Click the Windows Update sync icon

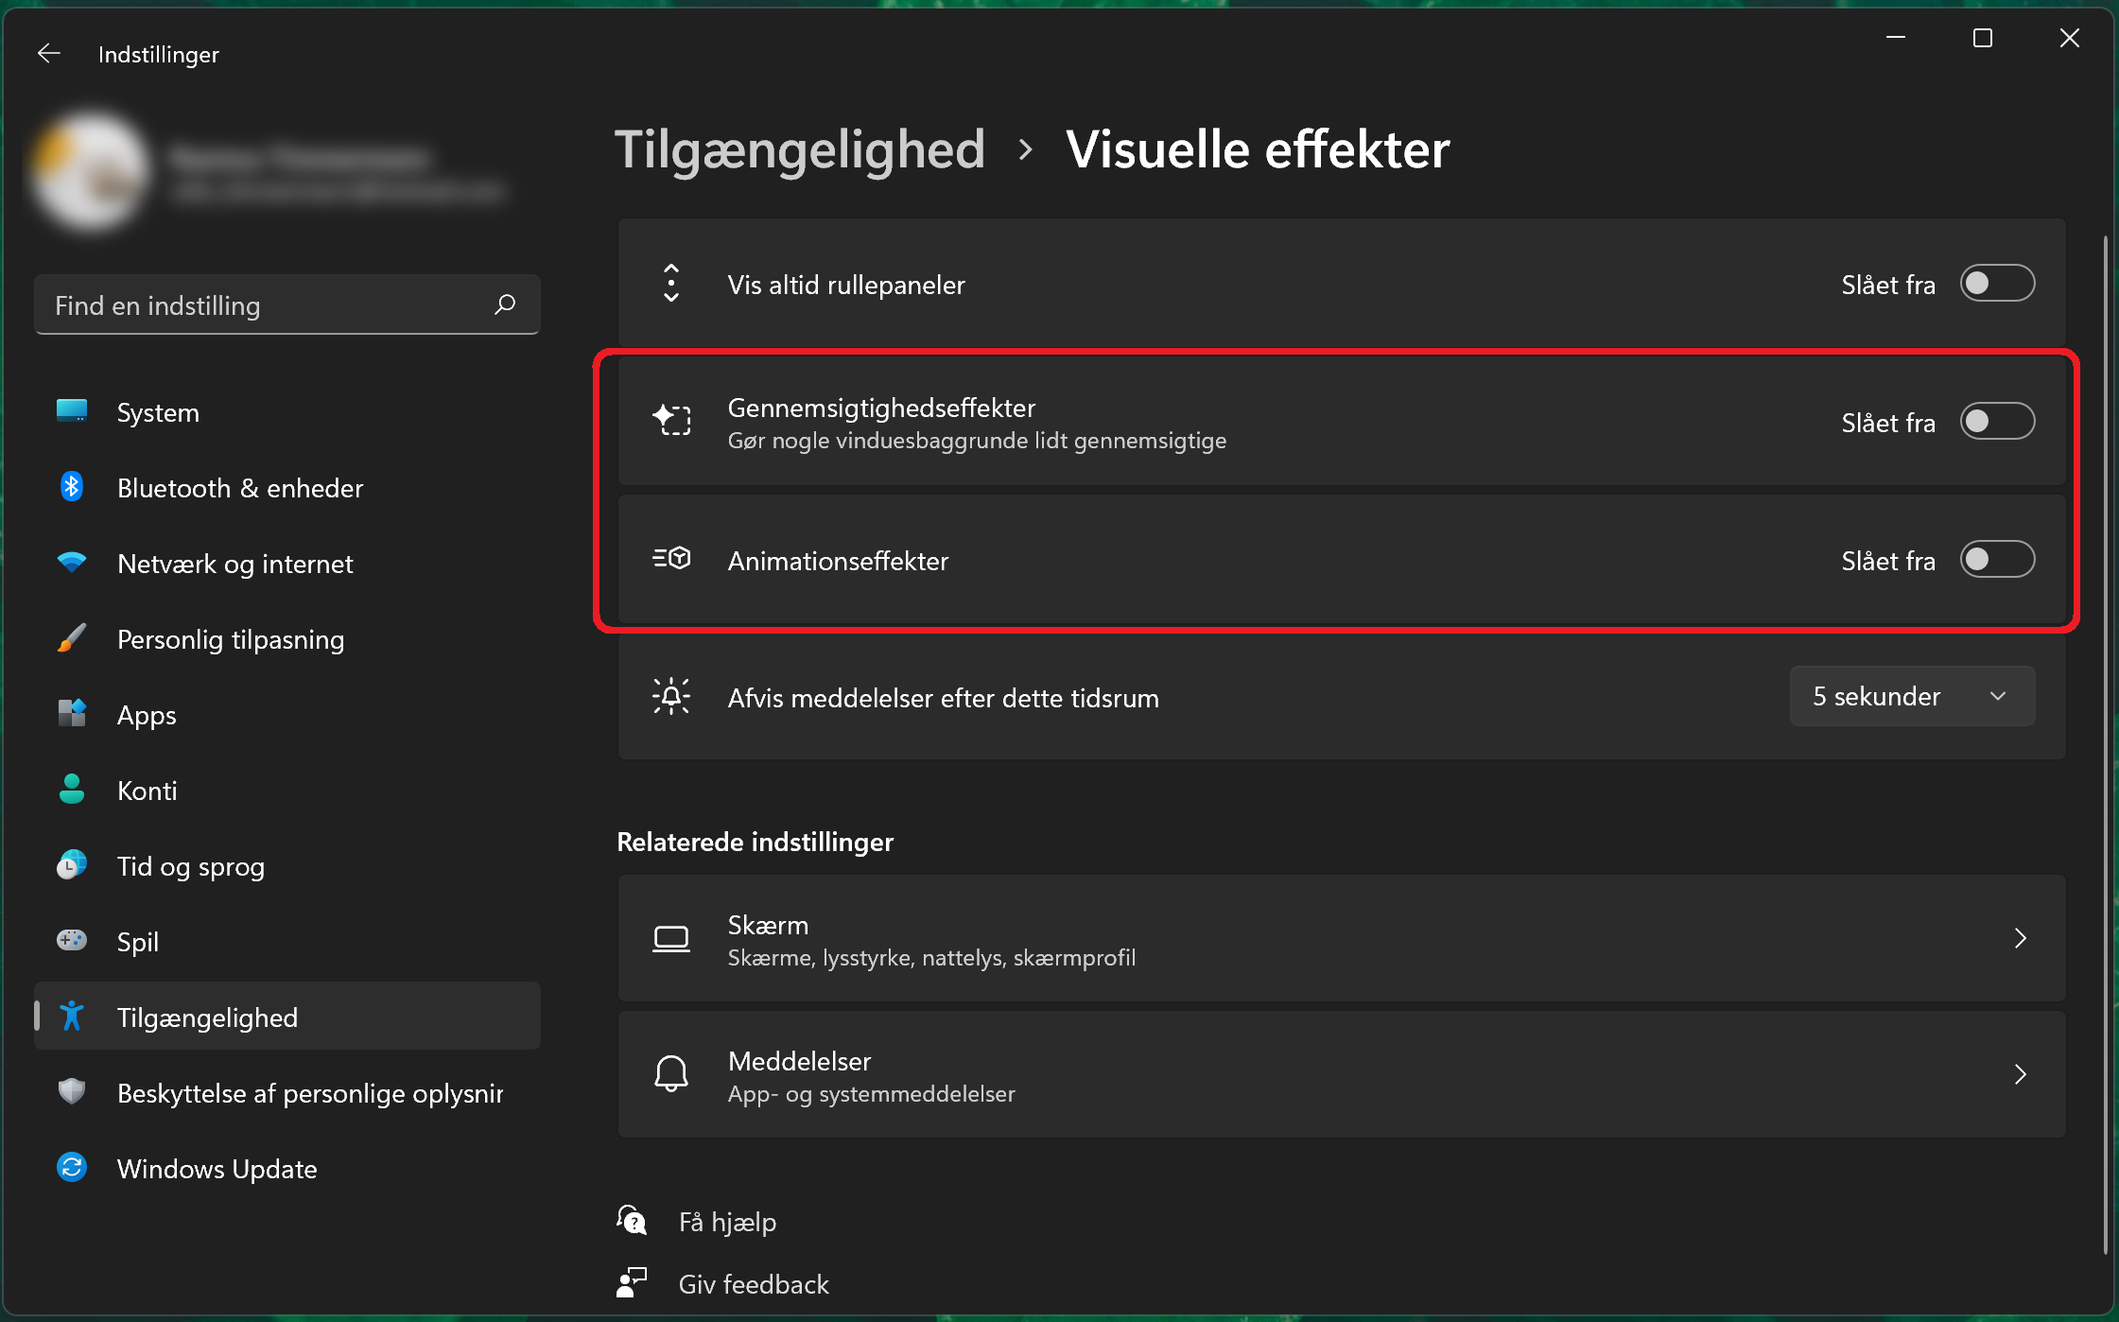(72, 1168)
